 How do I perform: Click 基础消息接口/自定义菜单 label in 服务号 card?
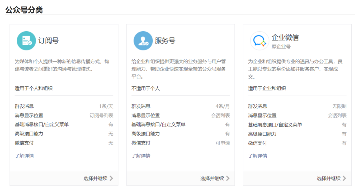[158, 124]
